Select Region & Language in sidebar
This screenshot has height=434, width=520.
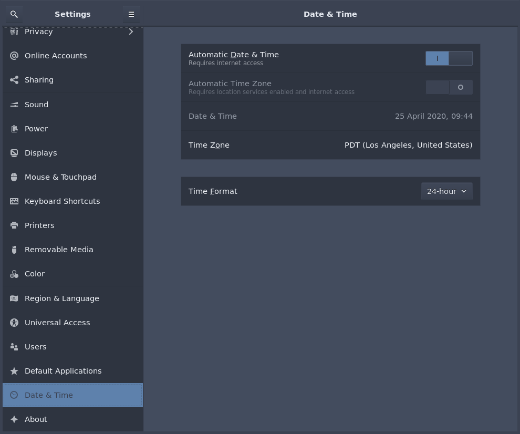(x=62, y=298)
